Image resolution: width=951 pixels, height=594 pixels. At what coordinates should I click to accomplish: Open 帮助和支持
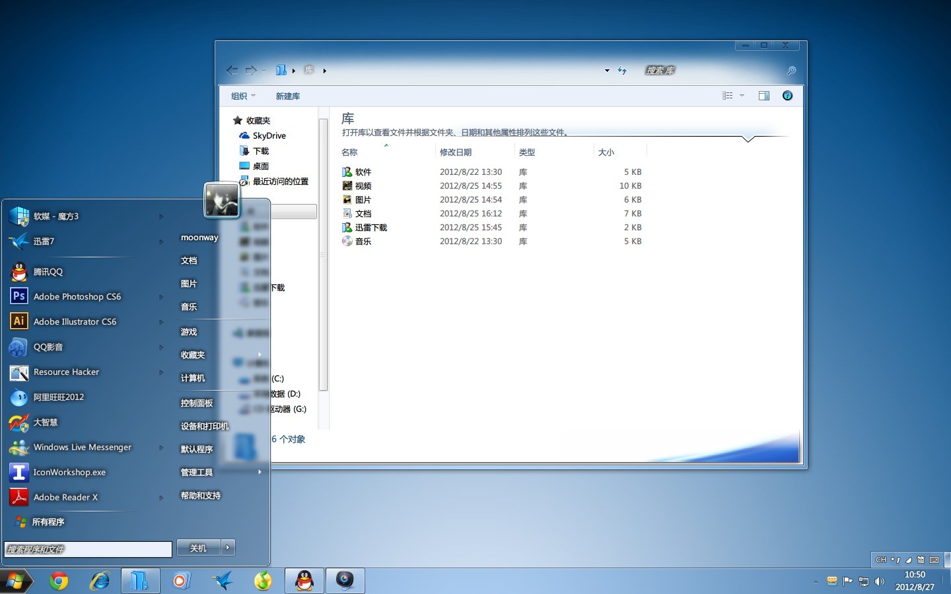pos(201,496)
